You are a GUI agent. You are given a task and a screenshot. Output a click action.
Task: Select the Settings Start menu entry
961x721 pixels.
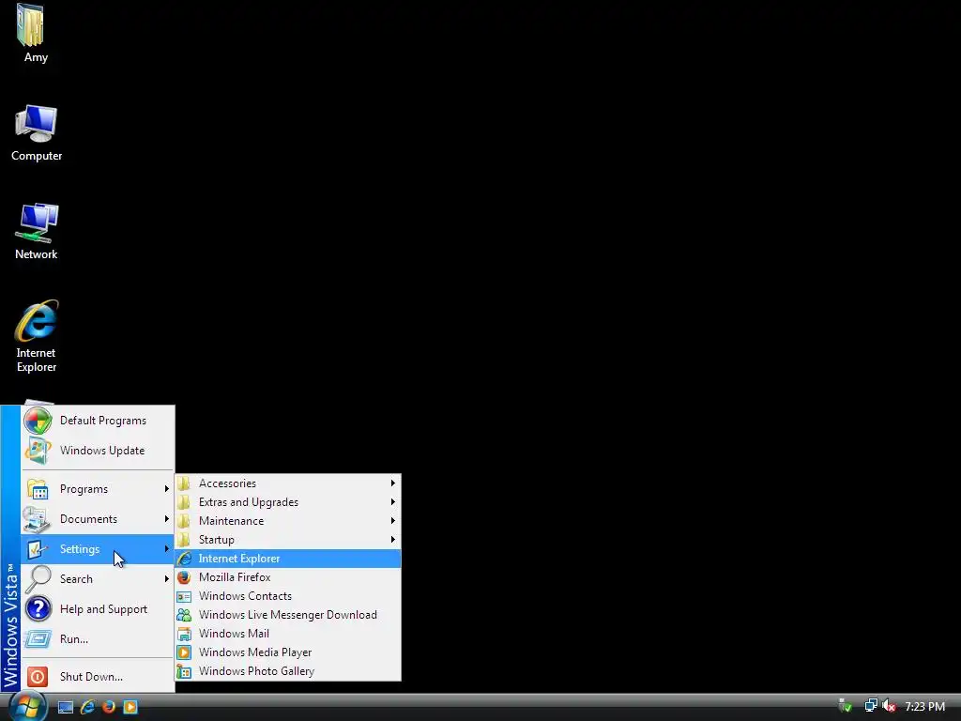(x=98, y=548)
